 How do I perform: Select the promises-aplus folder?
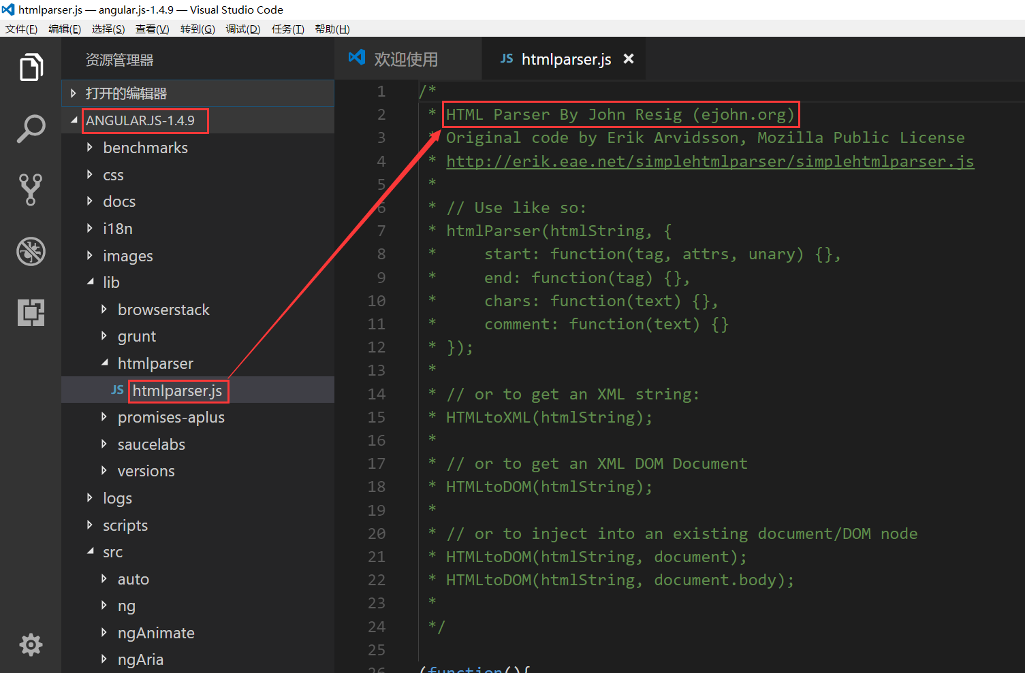point(198,417)
